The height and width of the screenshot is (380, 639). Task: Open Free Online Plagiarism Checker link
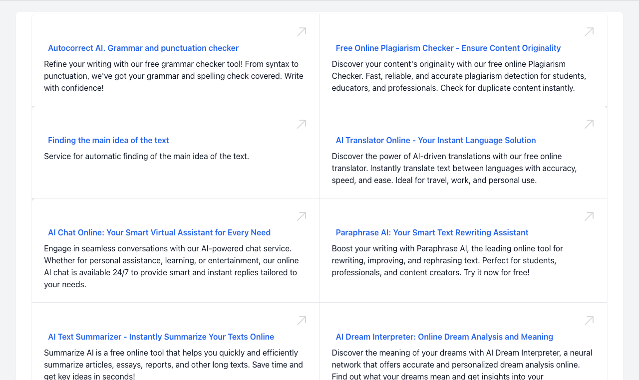click(448, 48)
